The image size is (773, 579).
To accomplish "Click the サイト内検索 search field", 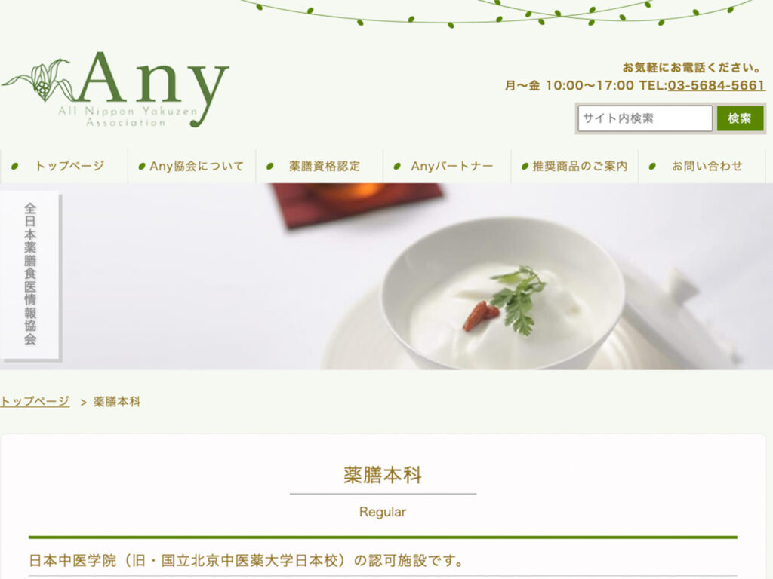I will (x=645, y=118).
